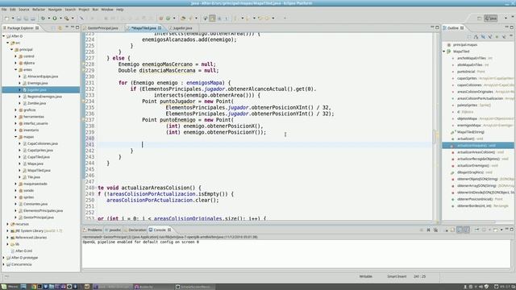
Task: Select MapaTiled.java in Package Explorer
Action: tap(39, 170)
